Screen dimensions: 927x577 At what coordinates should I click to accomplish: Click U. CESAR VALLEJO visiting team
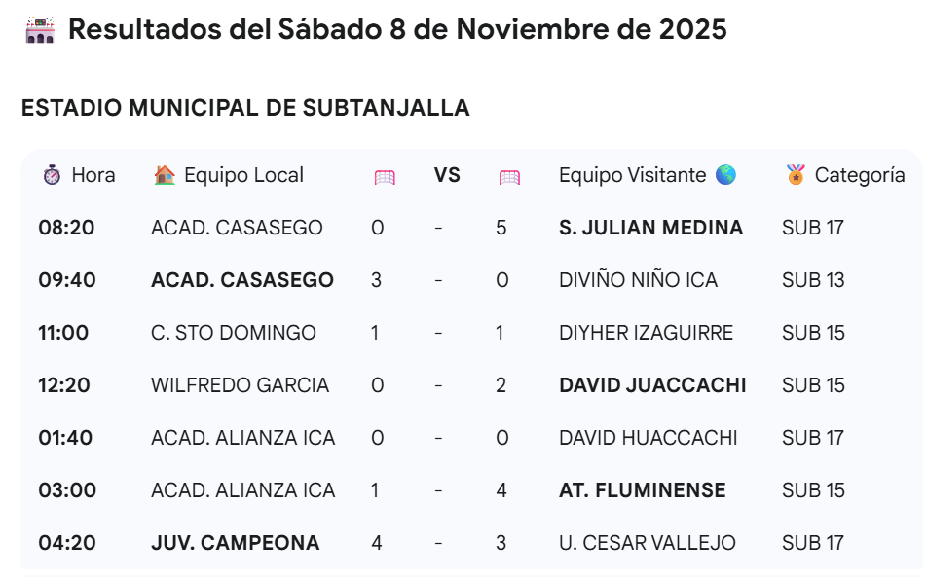point(648,543)
